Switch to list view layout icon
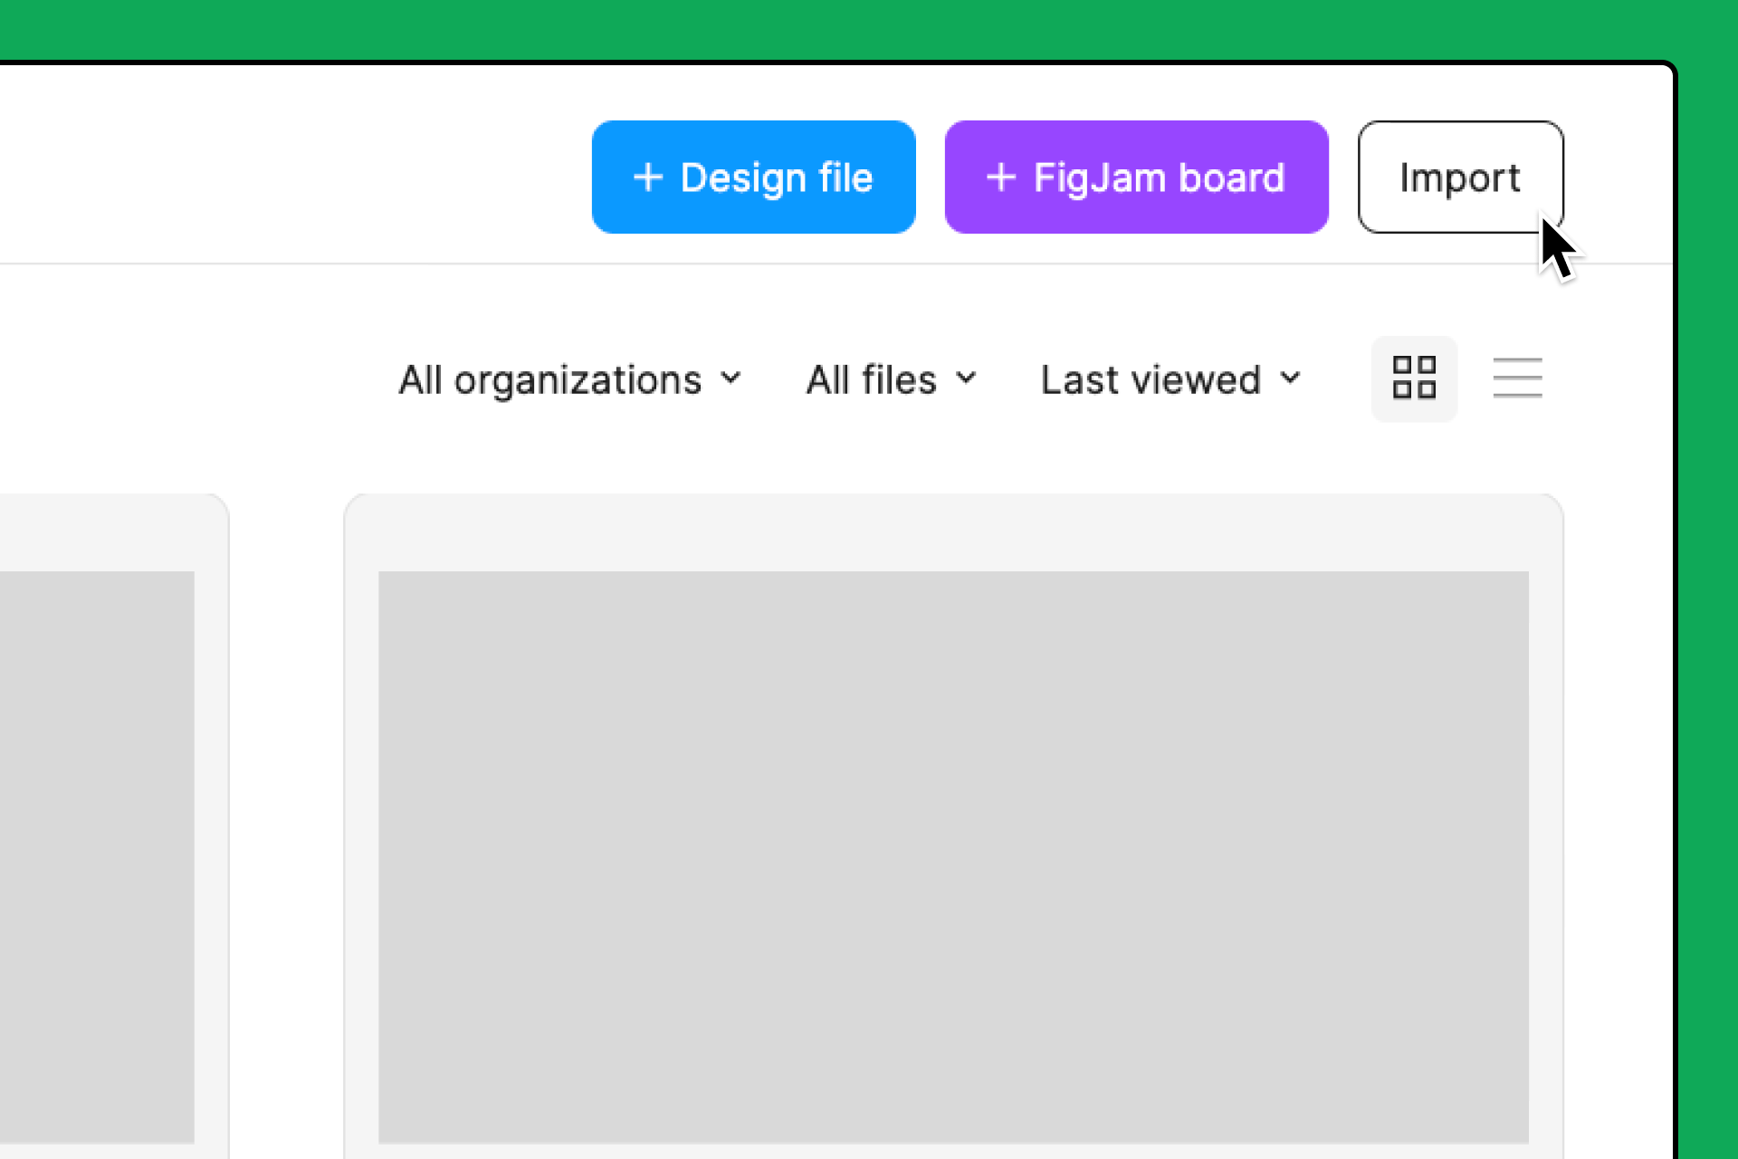This screenshot has width=1738, height=1159. (x=1517, y=378)
